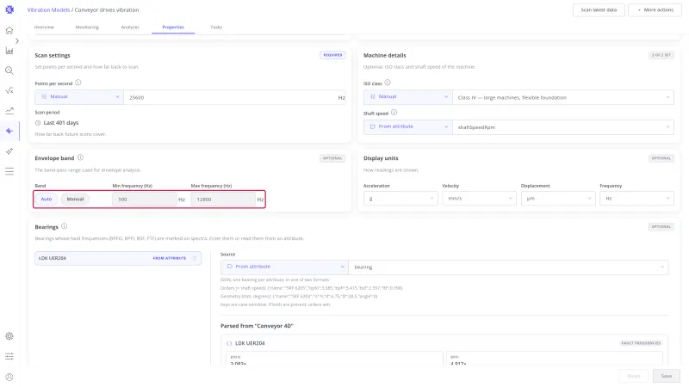Click the icon beside parsed LDK UER204

pos(229,343)
